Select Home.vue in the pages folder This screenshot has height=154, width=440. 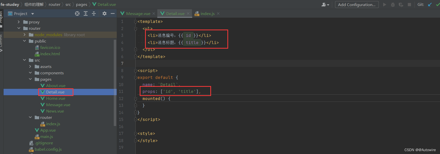56,98
